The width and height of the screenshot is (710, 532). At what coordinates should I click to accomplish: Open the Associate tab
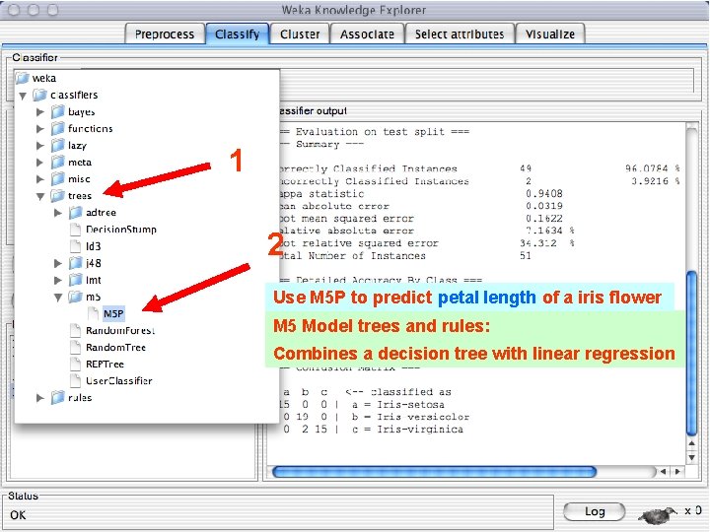(367, 33)
